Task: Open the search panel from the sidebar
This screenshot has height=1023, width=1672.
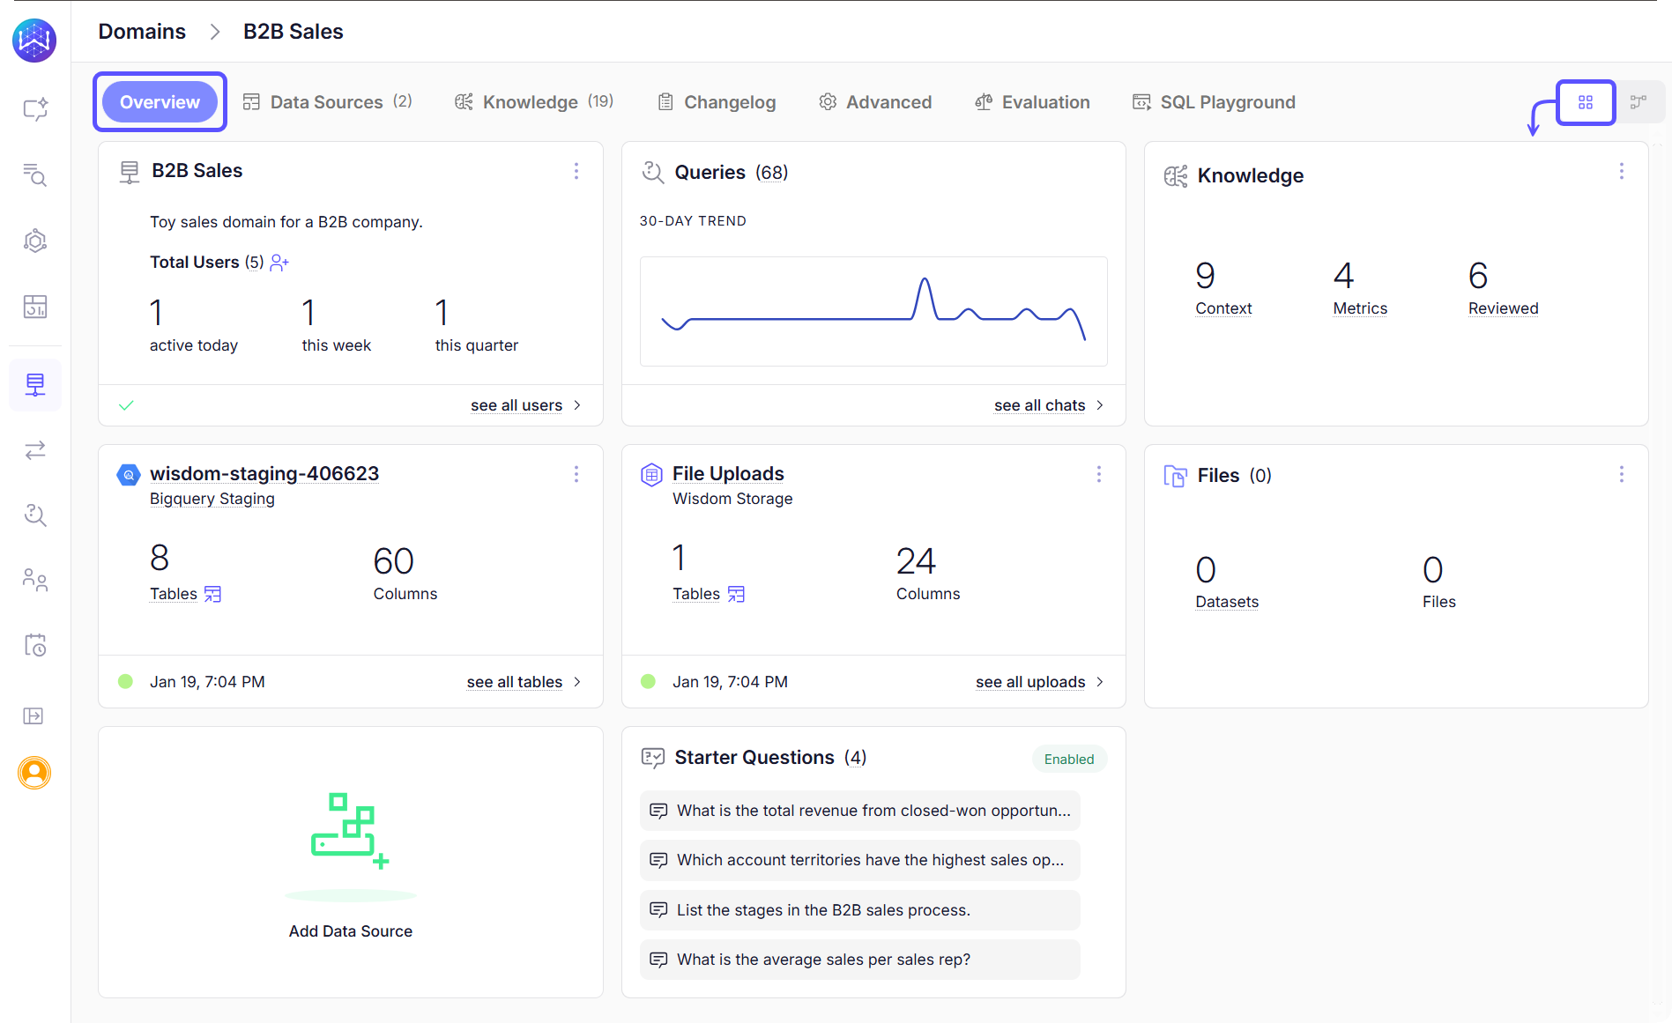Action: point(35,176)
